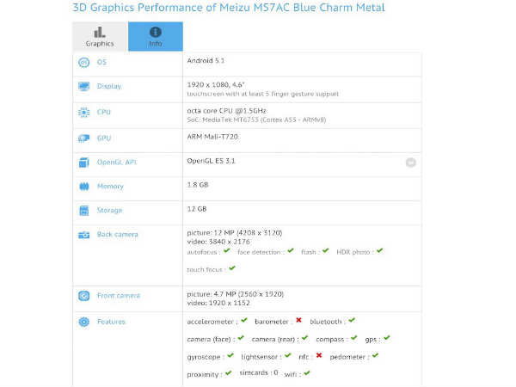This screenshot has width=516, height=387.
Task: Click front camera video 1920 x 1152 text
Action: (218, 303)
